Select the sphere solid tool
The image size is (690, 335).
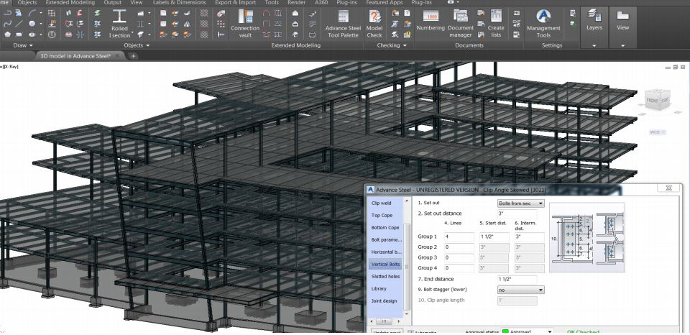[x=32, y=24]
